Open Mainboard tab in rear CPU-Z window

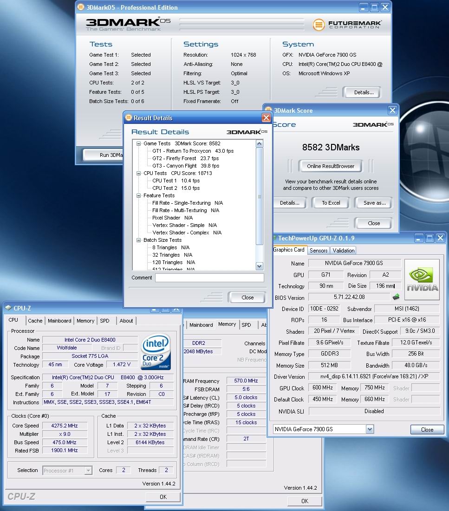[201, 325]
